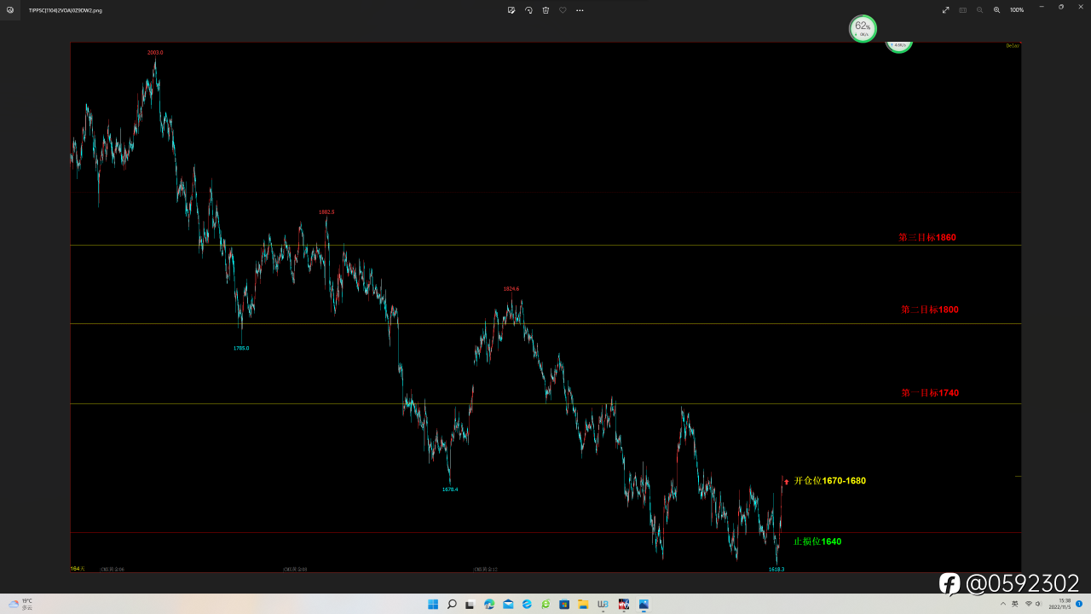This screenshot has height=614, width=1091.
Task: Open the weather widget on the taskbar
Action: tap(20, 604)
